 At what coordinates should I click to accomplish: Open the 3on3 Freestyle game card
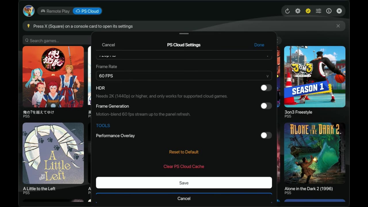click(315, 76)
